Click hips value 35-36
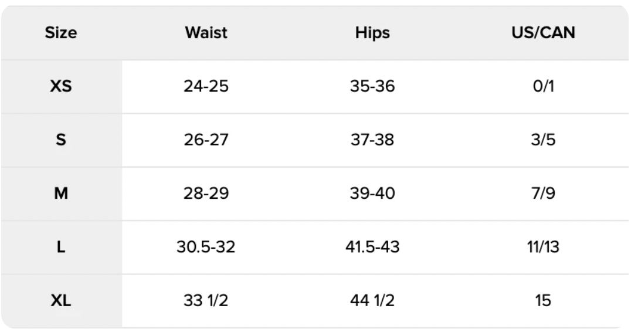This screenshot has height=332, width=631. tap(374, 87)
